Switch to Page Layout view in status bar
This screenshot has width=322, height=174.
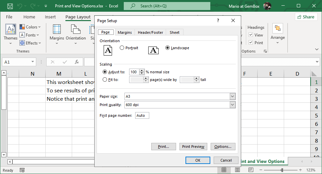click(238, 170)
